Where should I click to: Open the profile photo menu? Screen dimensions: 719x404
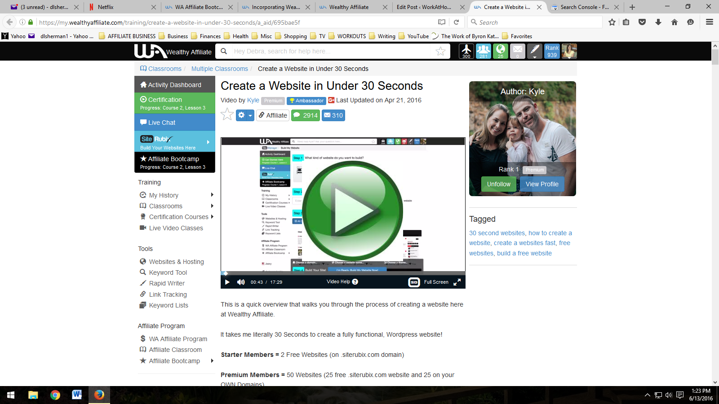click(x=569, y=51)
